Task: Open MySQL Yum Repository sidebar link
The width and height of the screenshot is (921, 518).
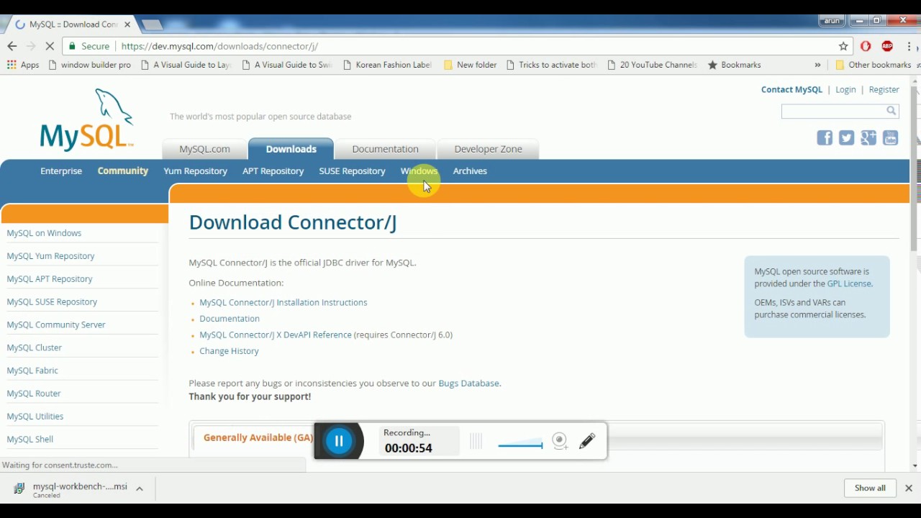Action: coord(50,256)
